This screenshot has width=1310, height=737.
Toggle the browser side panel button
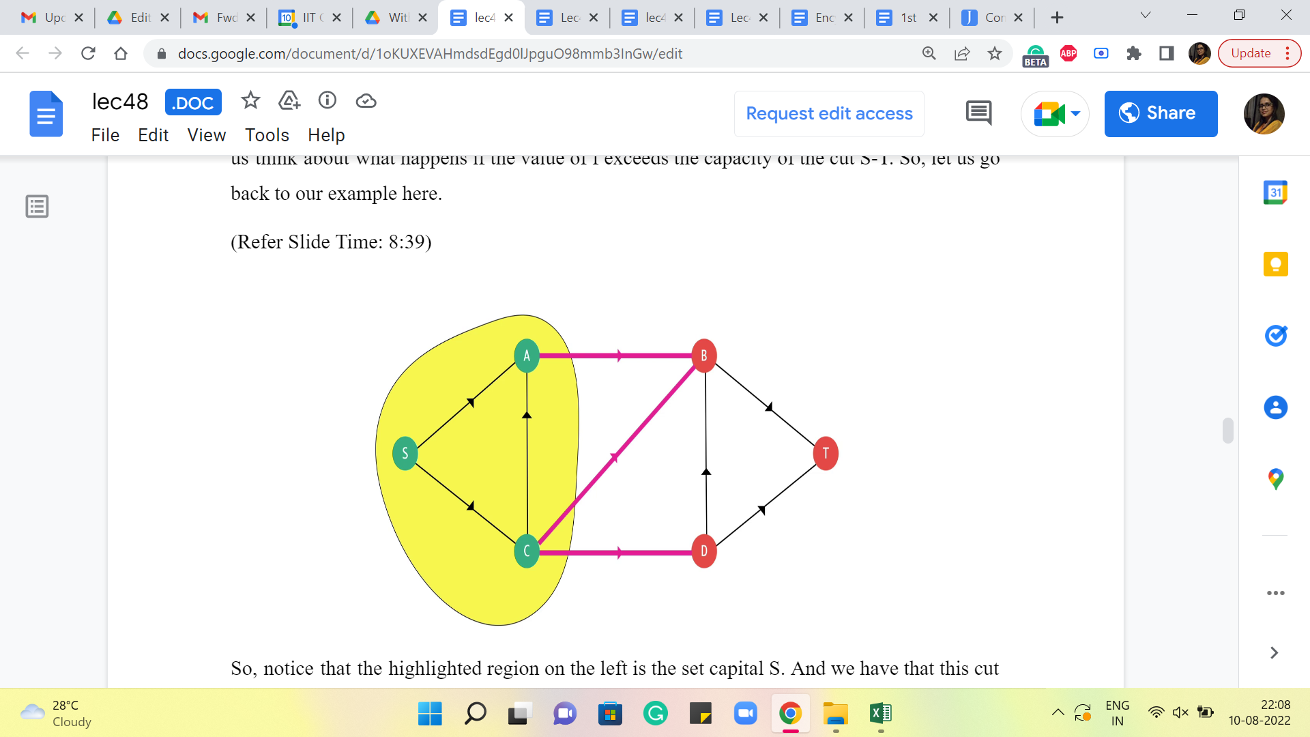click(1167, 53)
